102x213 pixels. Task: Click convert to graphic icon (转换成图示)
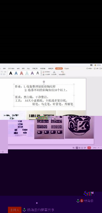click(62, 73)
